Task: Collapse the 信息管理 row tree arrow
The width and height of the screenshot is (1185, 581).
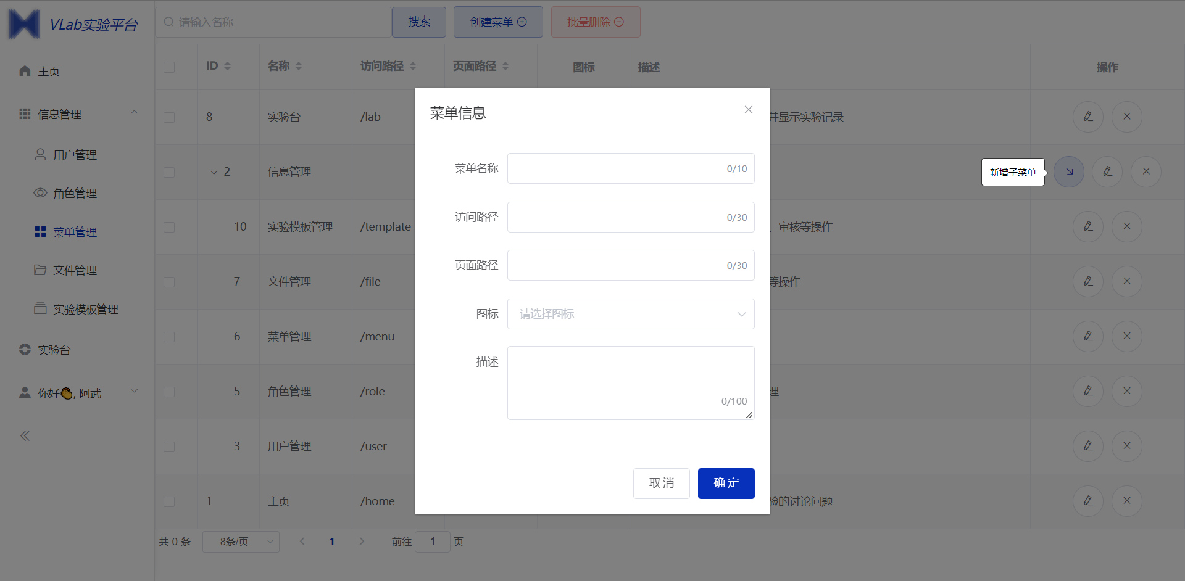Action: (214, 172)
